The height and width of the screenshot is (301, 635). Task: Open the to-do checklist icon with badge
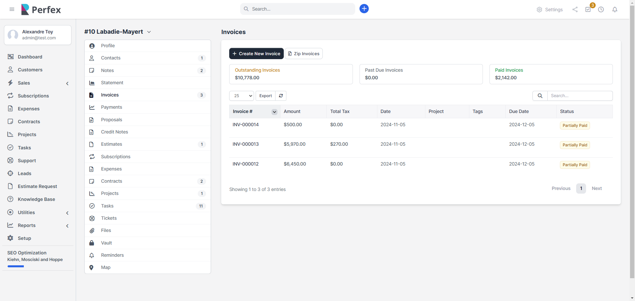pyautogui.click(x=588, y=10)
